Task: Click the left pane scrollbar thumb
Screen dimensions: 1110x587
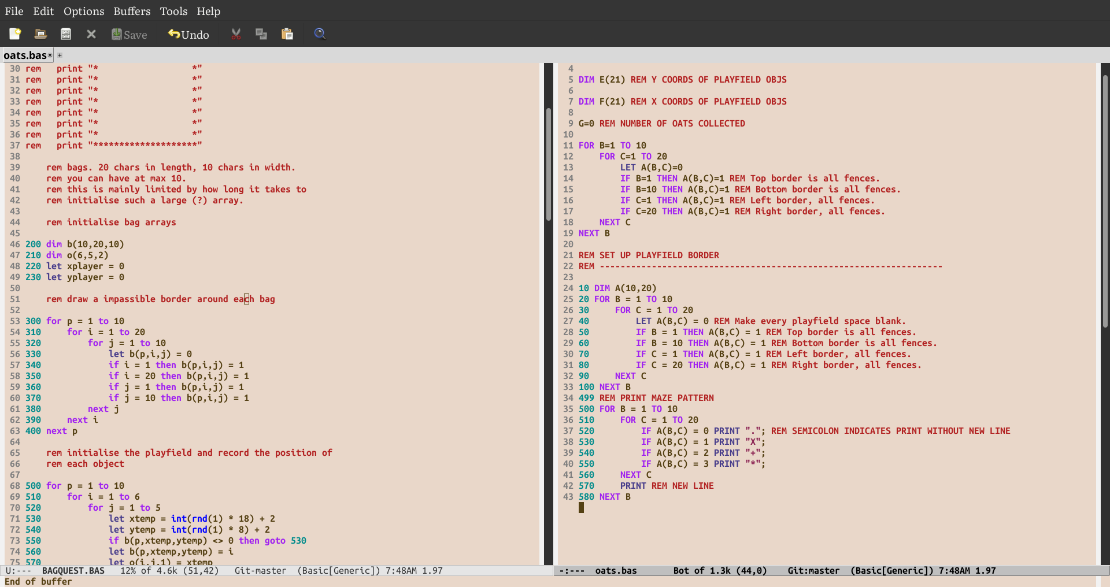Action: pos(549,164)
